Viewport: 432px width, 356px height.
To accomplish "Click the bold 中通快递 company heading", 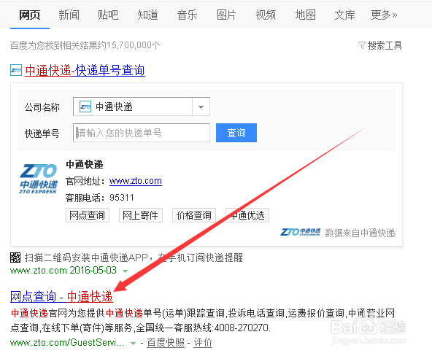I will 85,164.
